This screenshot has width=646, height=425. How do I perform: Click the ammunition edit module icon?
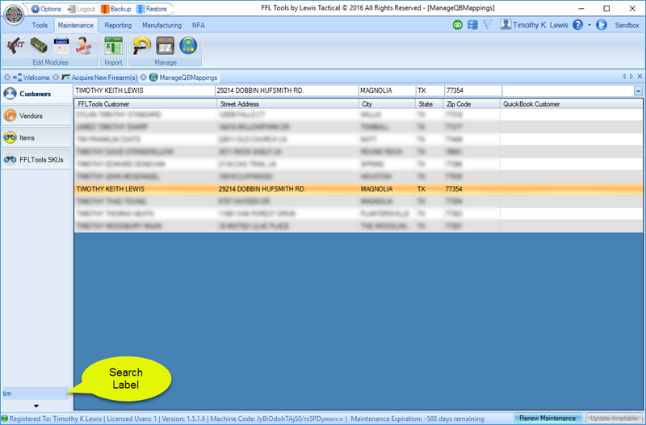pyautogui.click(x=39, y=45)
